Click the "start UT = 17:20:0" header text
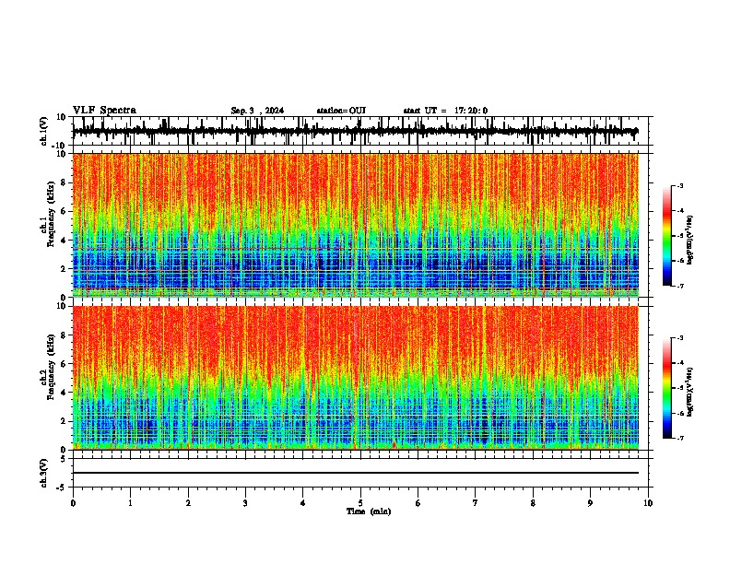 click(445, 111)
